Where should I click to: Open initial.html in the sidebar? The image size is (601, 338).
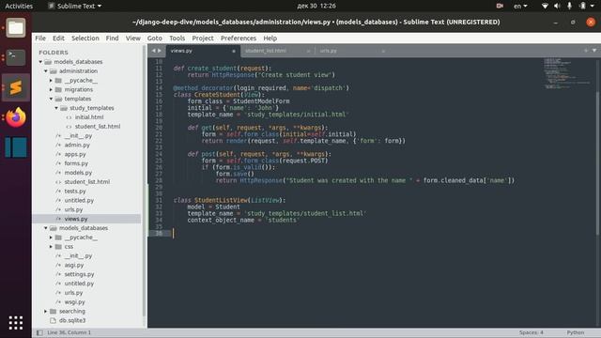click(x=89, y=117)
